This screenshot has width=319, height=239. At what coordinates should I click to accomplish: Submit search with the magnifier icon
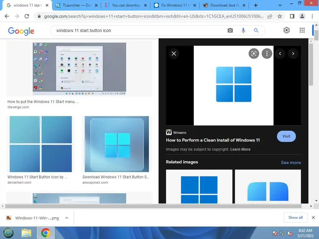pyautogui.click(x=256, y=30)
